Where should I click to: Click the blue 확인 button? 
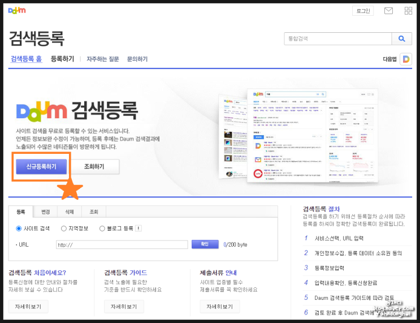pos(205,244)
